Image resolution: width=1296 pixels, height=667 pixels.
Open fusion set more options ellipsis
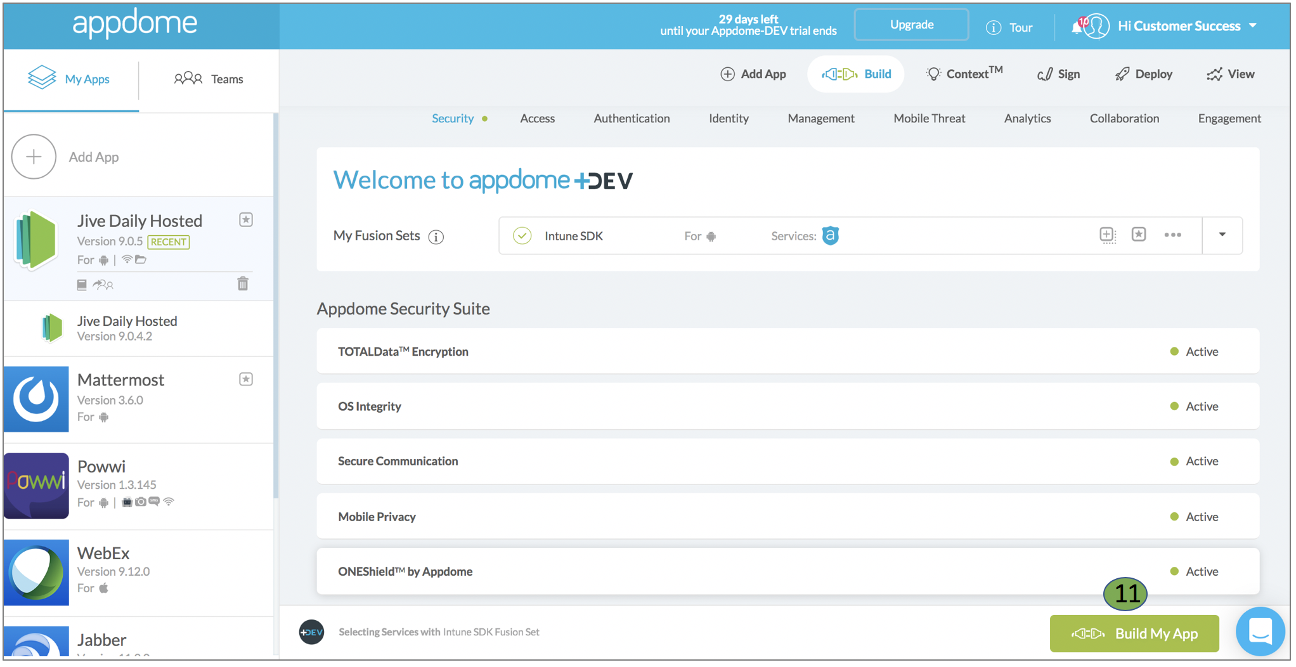tap(1172, 235)
